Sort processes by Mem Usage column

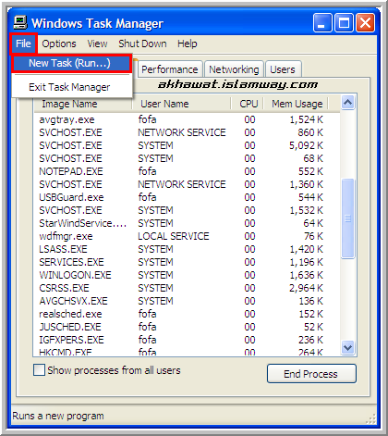297,104
